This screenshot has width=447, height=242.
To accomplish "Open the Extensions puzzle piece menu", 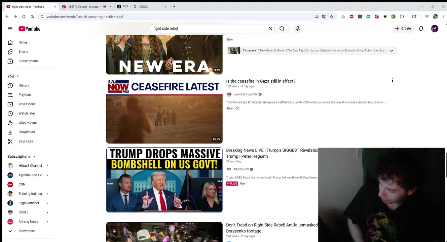I will click(402, 16).
